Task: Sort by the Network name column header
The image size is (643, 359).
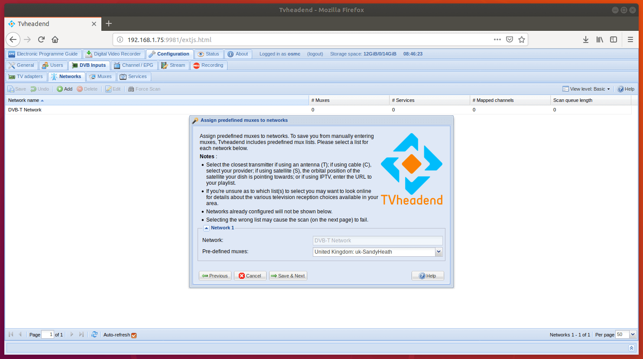Action: click(24, 100)
